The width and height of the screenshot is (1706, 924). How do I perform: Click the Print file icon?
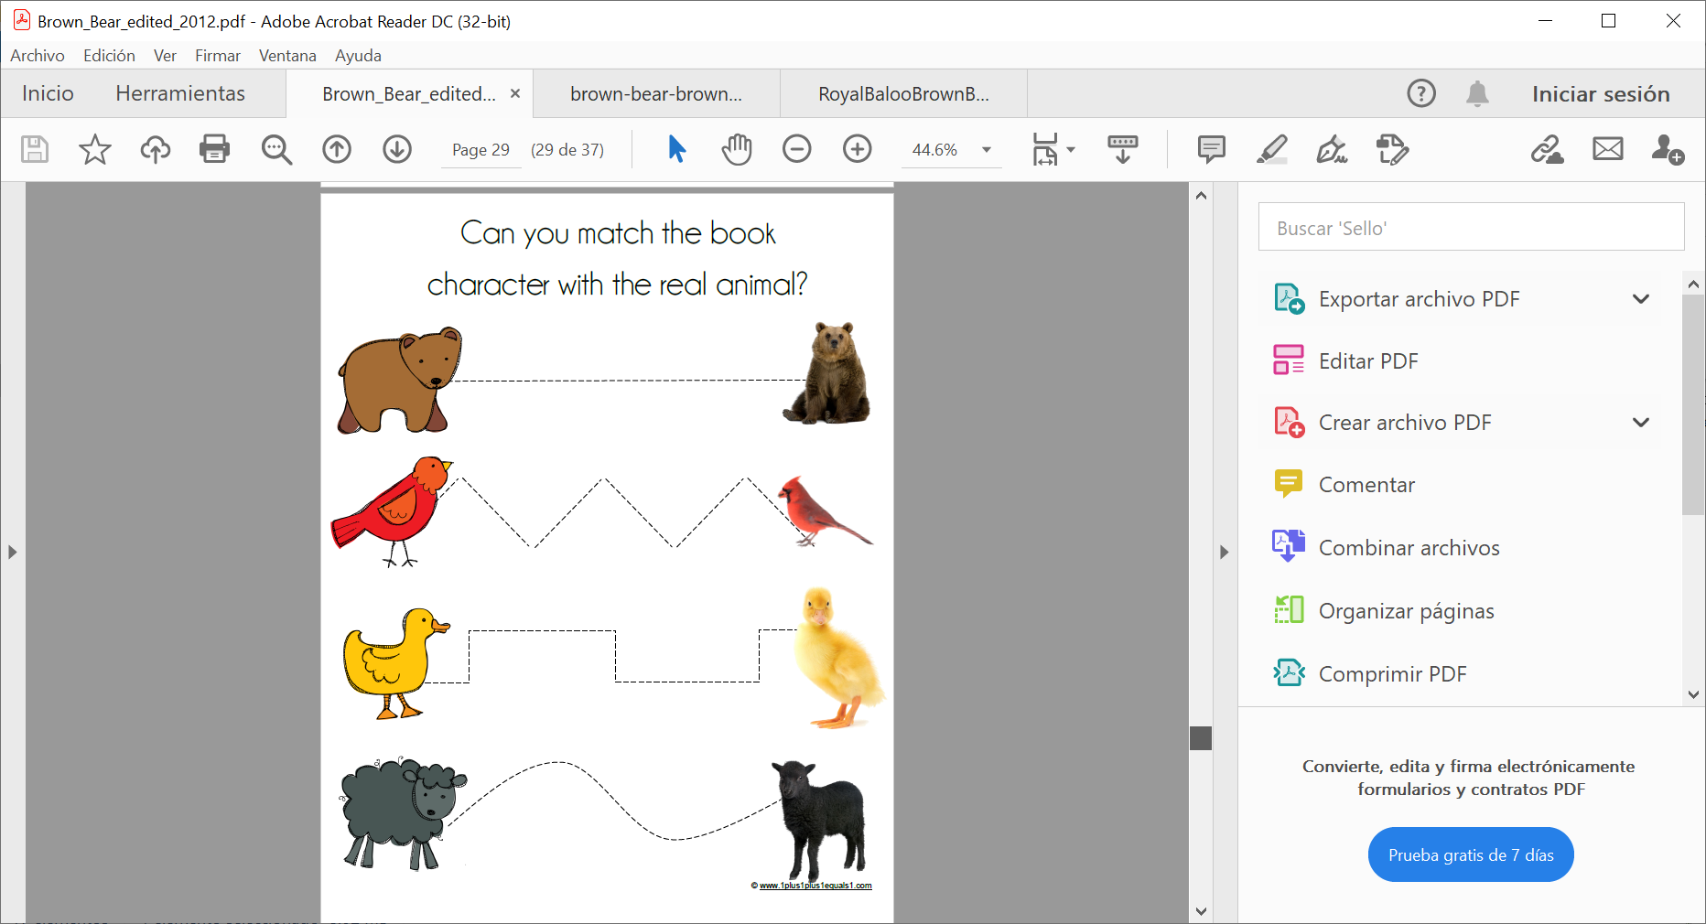pos(214,149)
